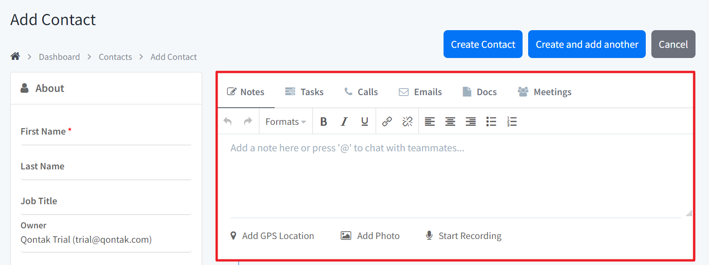Go to Contacts breadcrumb link
The width and height of the screenshot is (709, 265).
click(x=115, y=57)
